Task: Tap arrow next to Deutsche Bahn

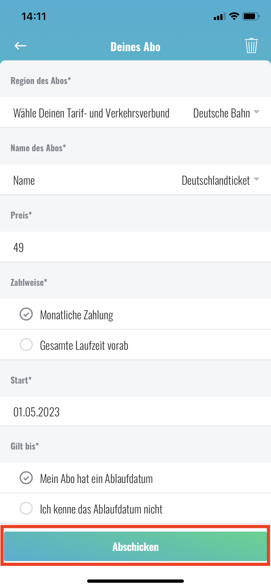Action: [x=257, y=112]
